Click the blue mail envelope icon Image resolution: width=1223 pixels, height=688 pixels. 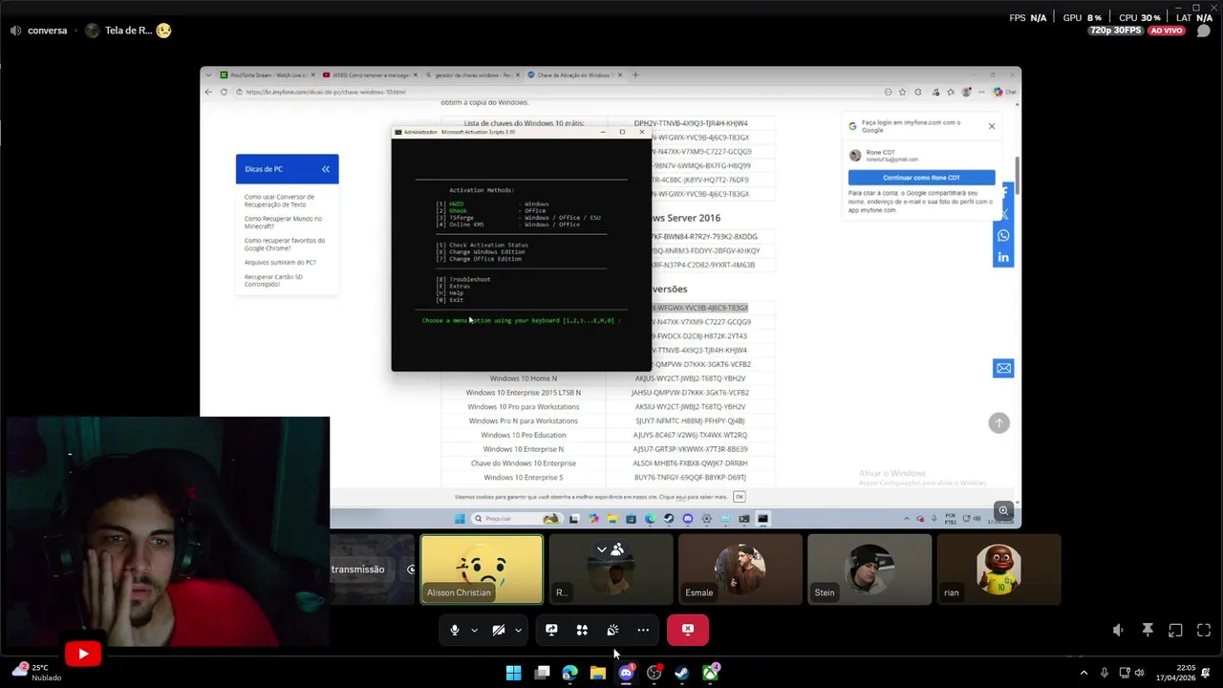point(1003,368)
